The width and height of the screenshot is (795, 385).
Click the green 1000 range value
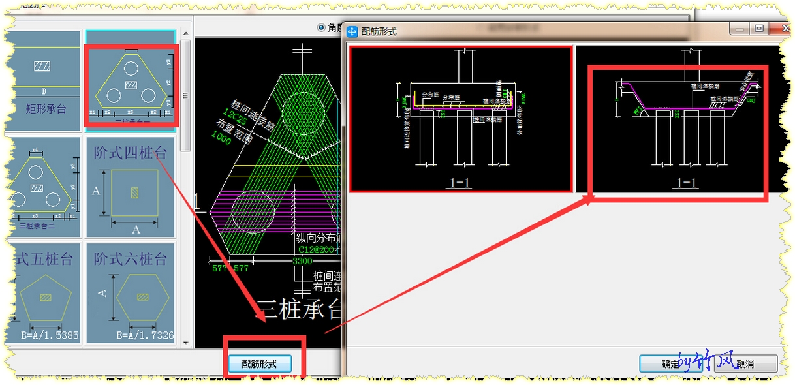point(220,138)
